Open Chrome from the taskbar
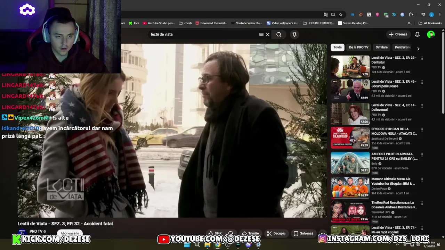The image size is (445, 250). pos(217,245)
